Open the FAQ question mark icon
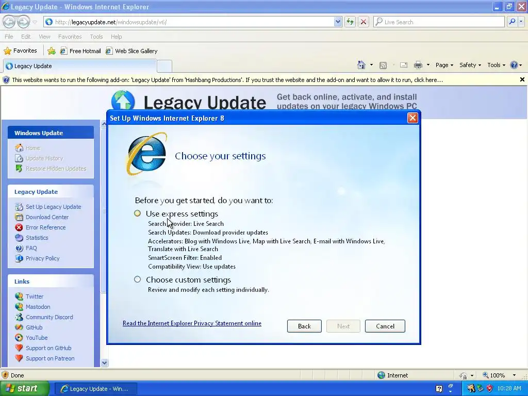 point(19,248)
